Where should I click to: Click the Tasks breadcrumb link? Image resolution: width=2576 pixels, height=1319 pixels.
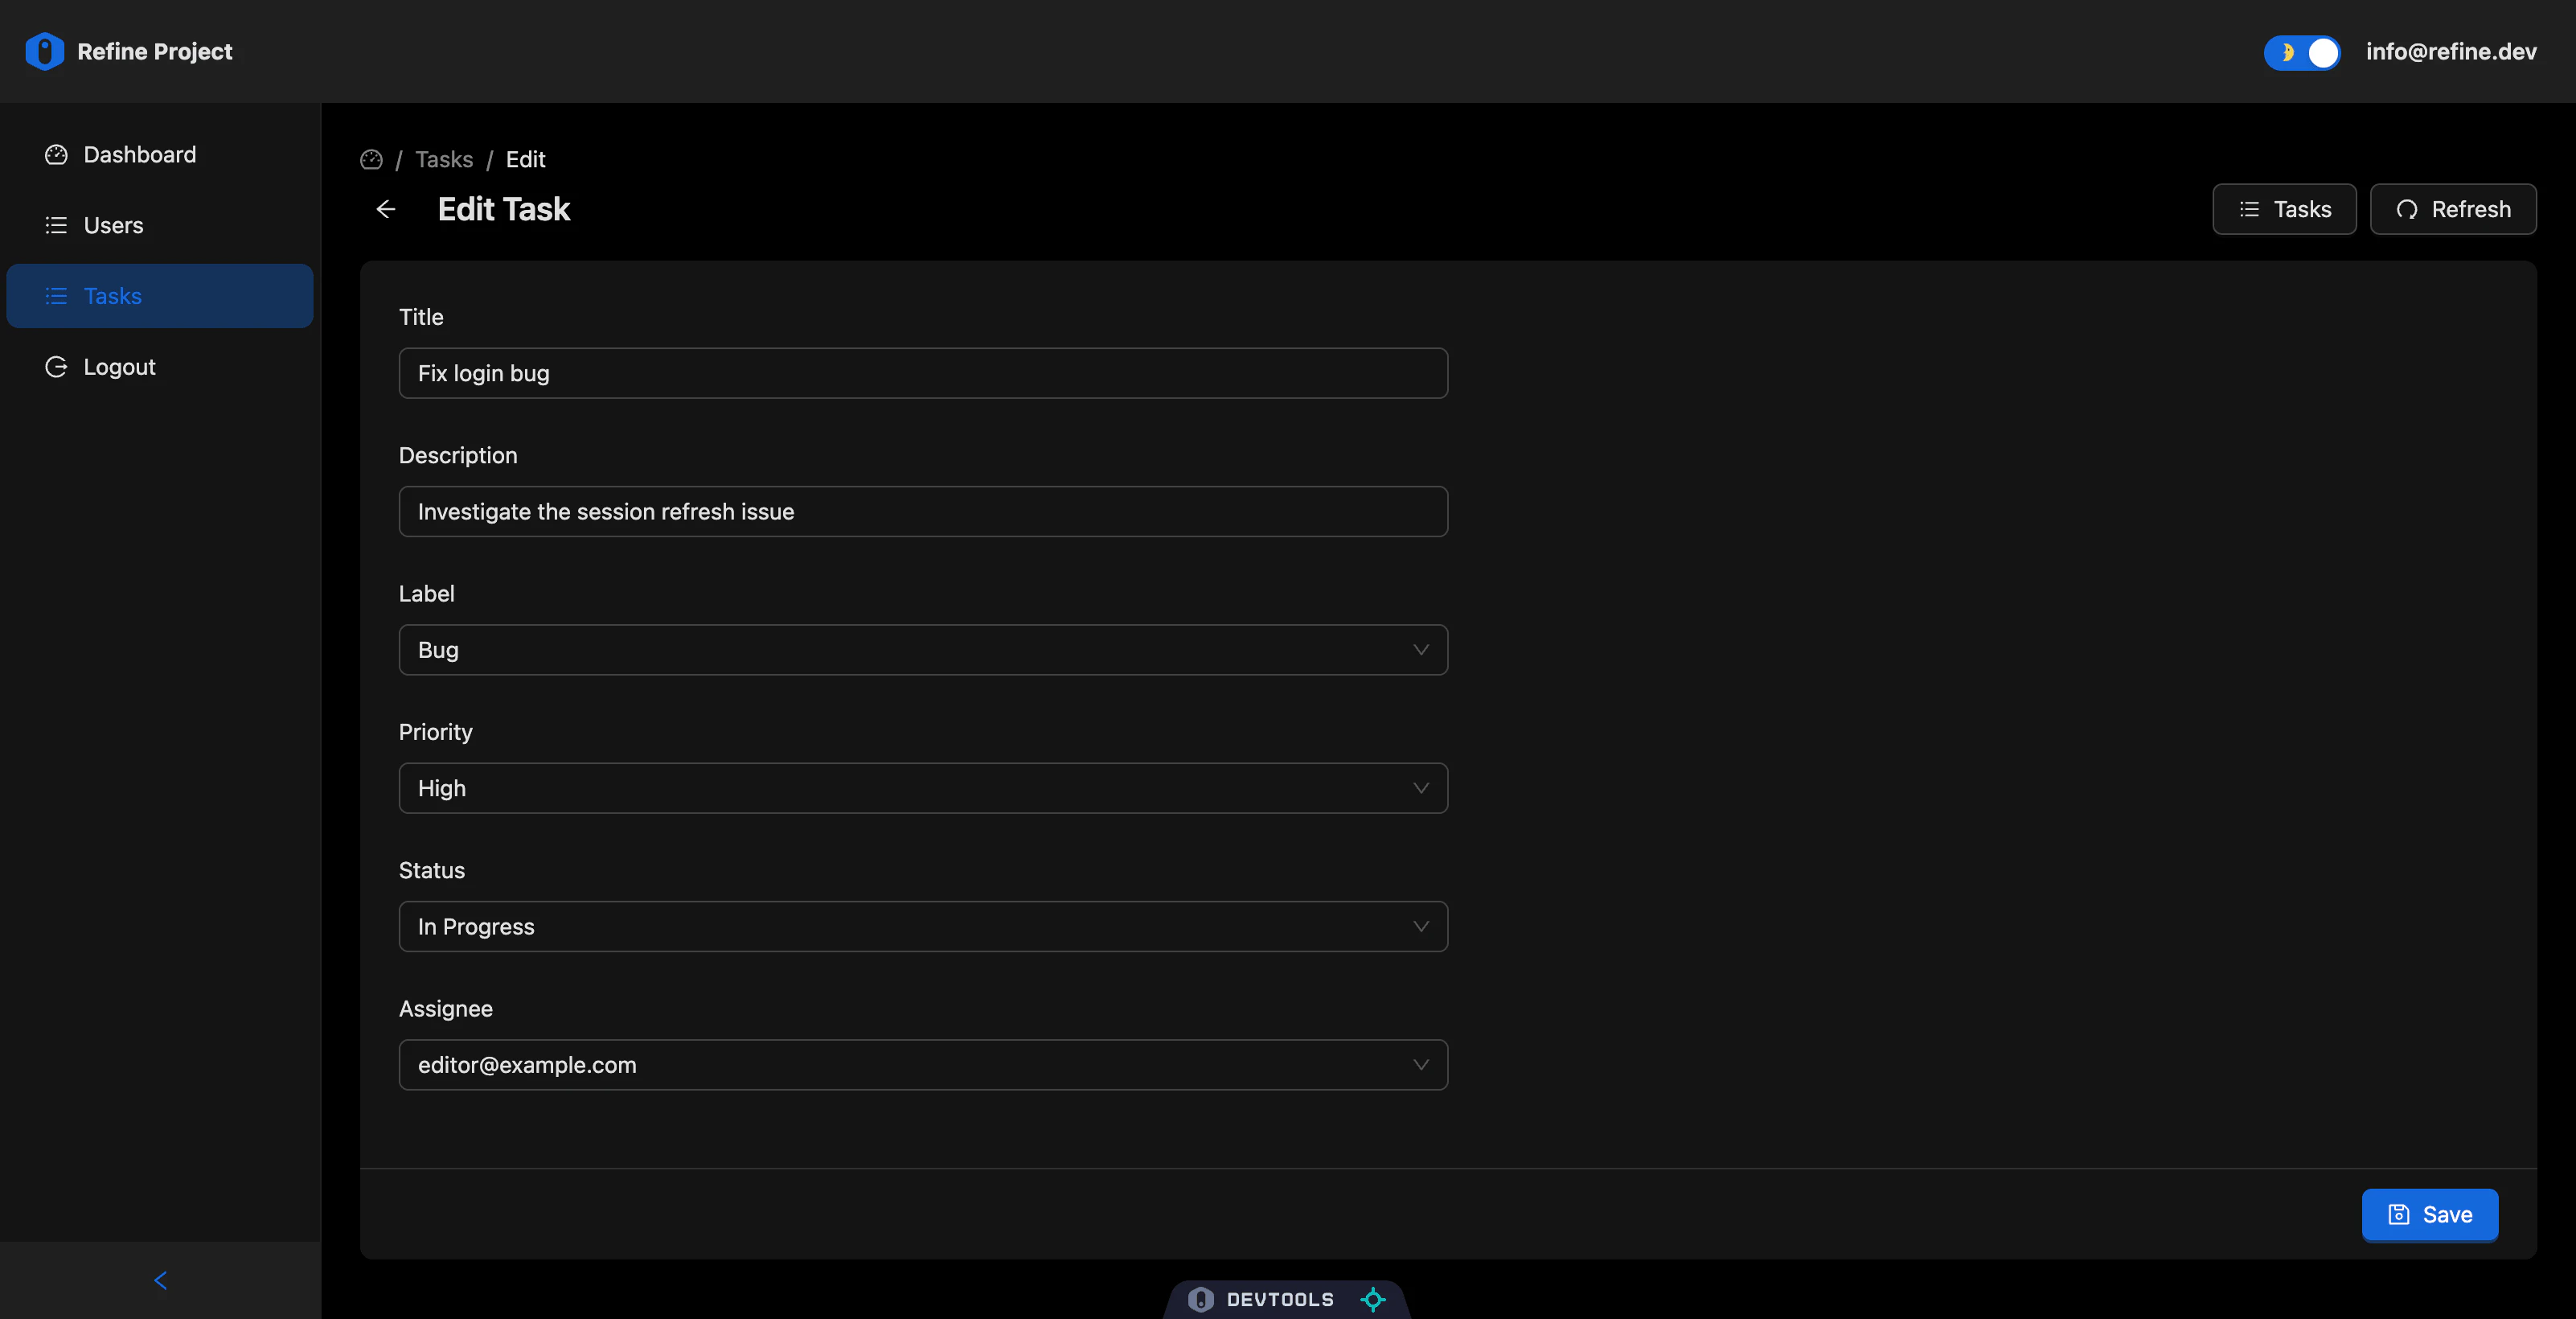click(444, 160)
